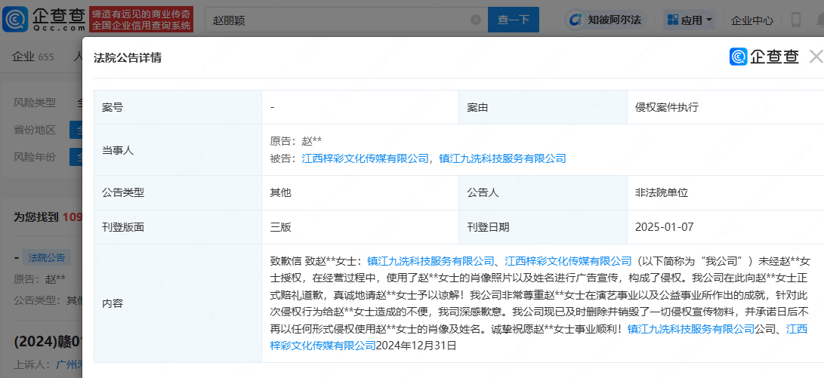Select the 其他 announcement type value
Image resolution: width=824 pixels, height=378 pixels.
point(281,192)
